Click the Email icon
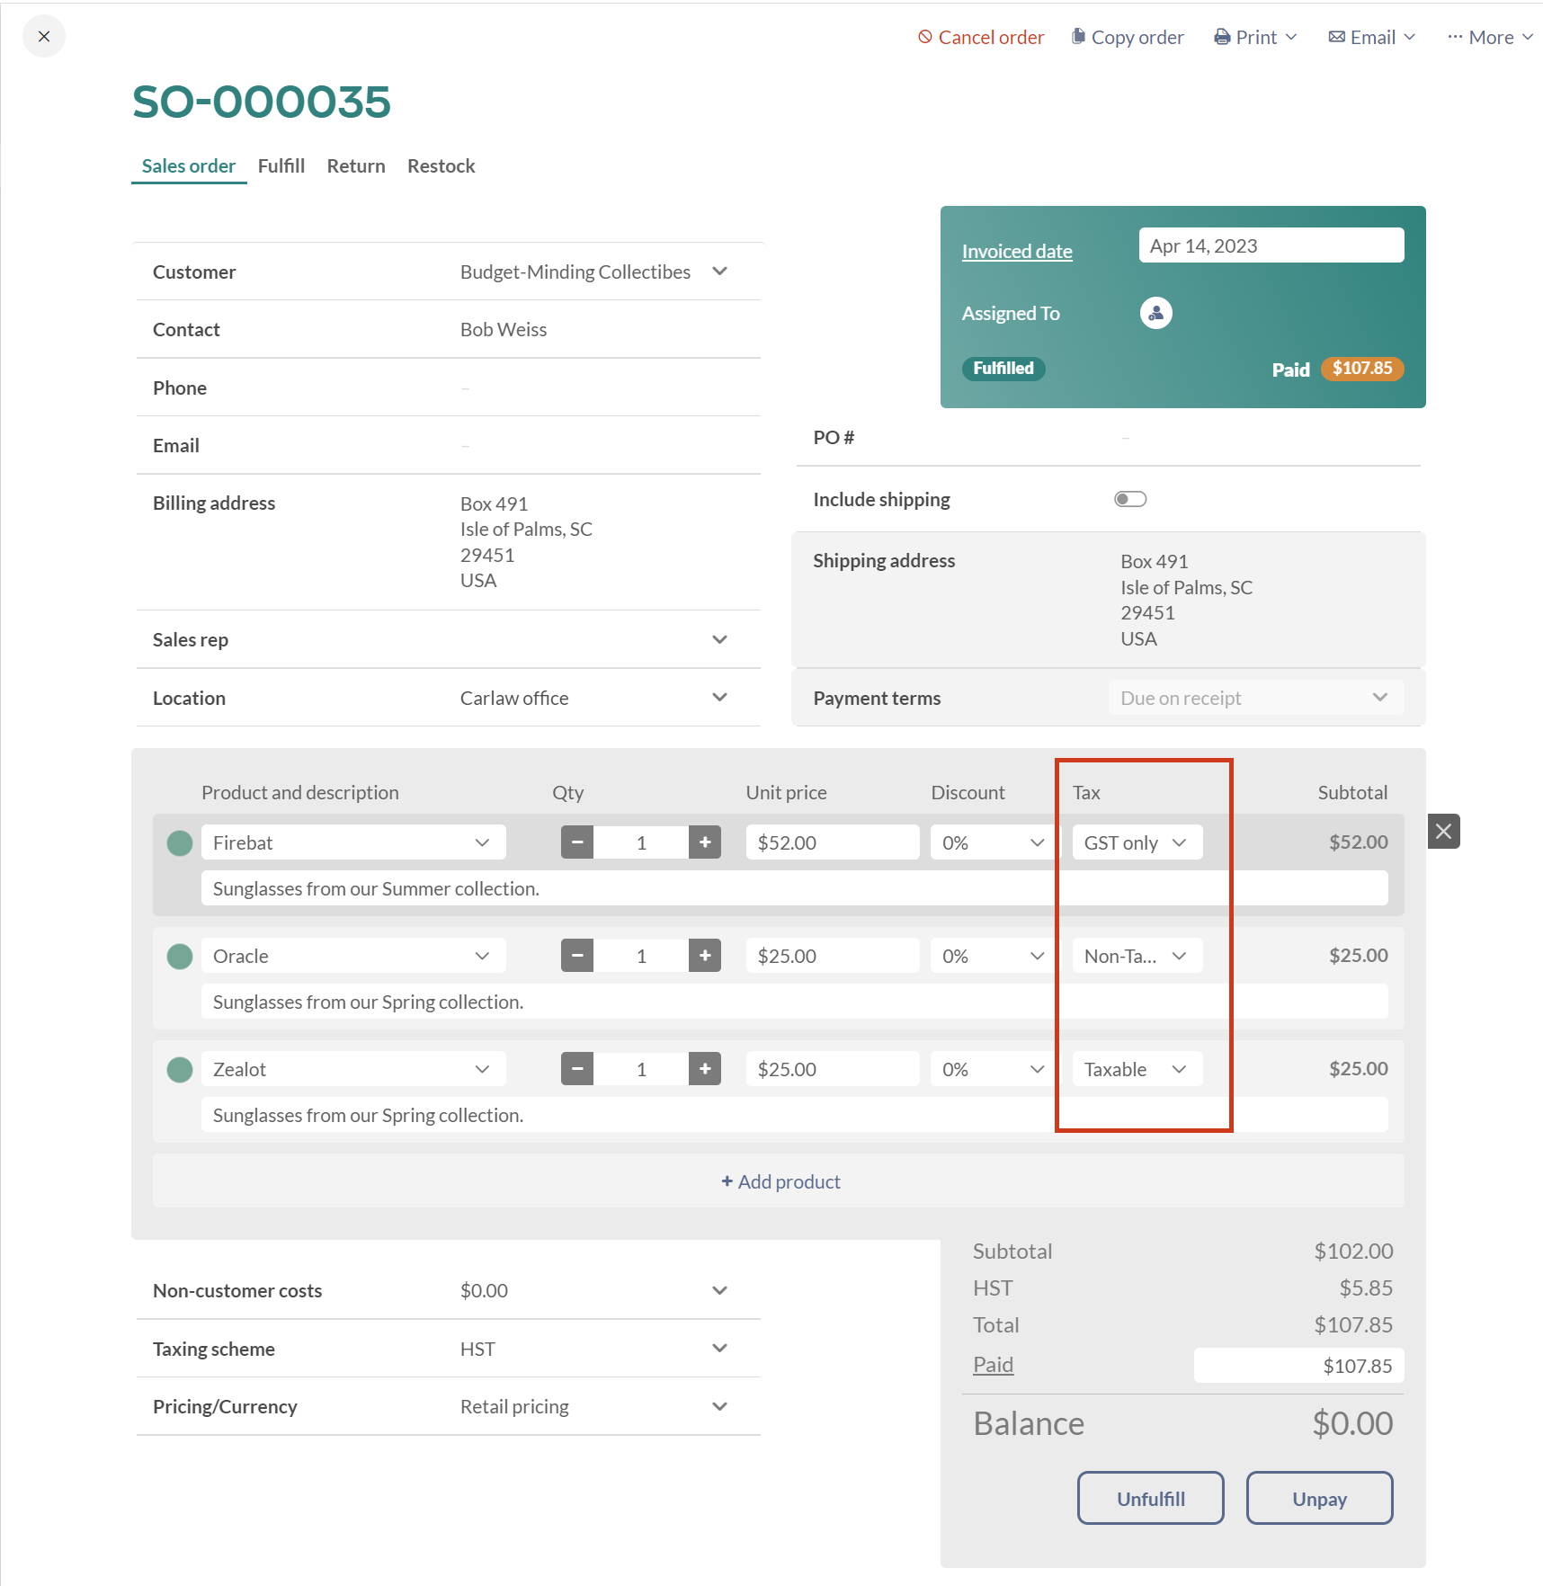This screenshot has height=1586, width=1543. [1337, 37]
